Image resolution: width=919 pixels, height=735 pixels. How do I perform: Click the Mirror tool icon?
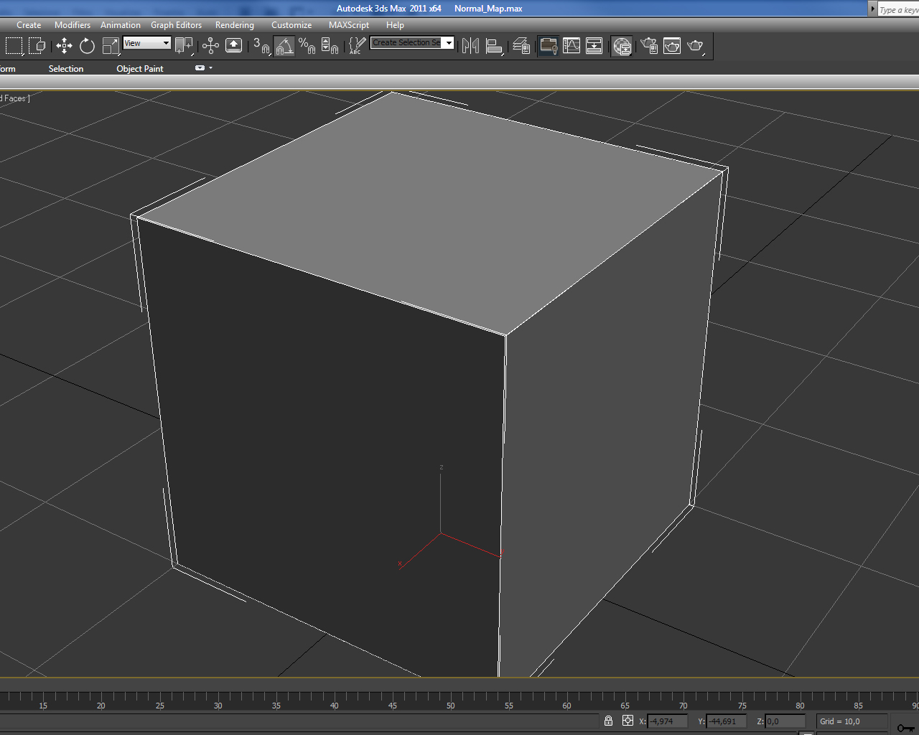point(470,45)
